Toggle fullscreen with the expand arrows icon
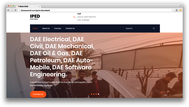189x107 pixels. pyautogui.click(x=181, y=6)
